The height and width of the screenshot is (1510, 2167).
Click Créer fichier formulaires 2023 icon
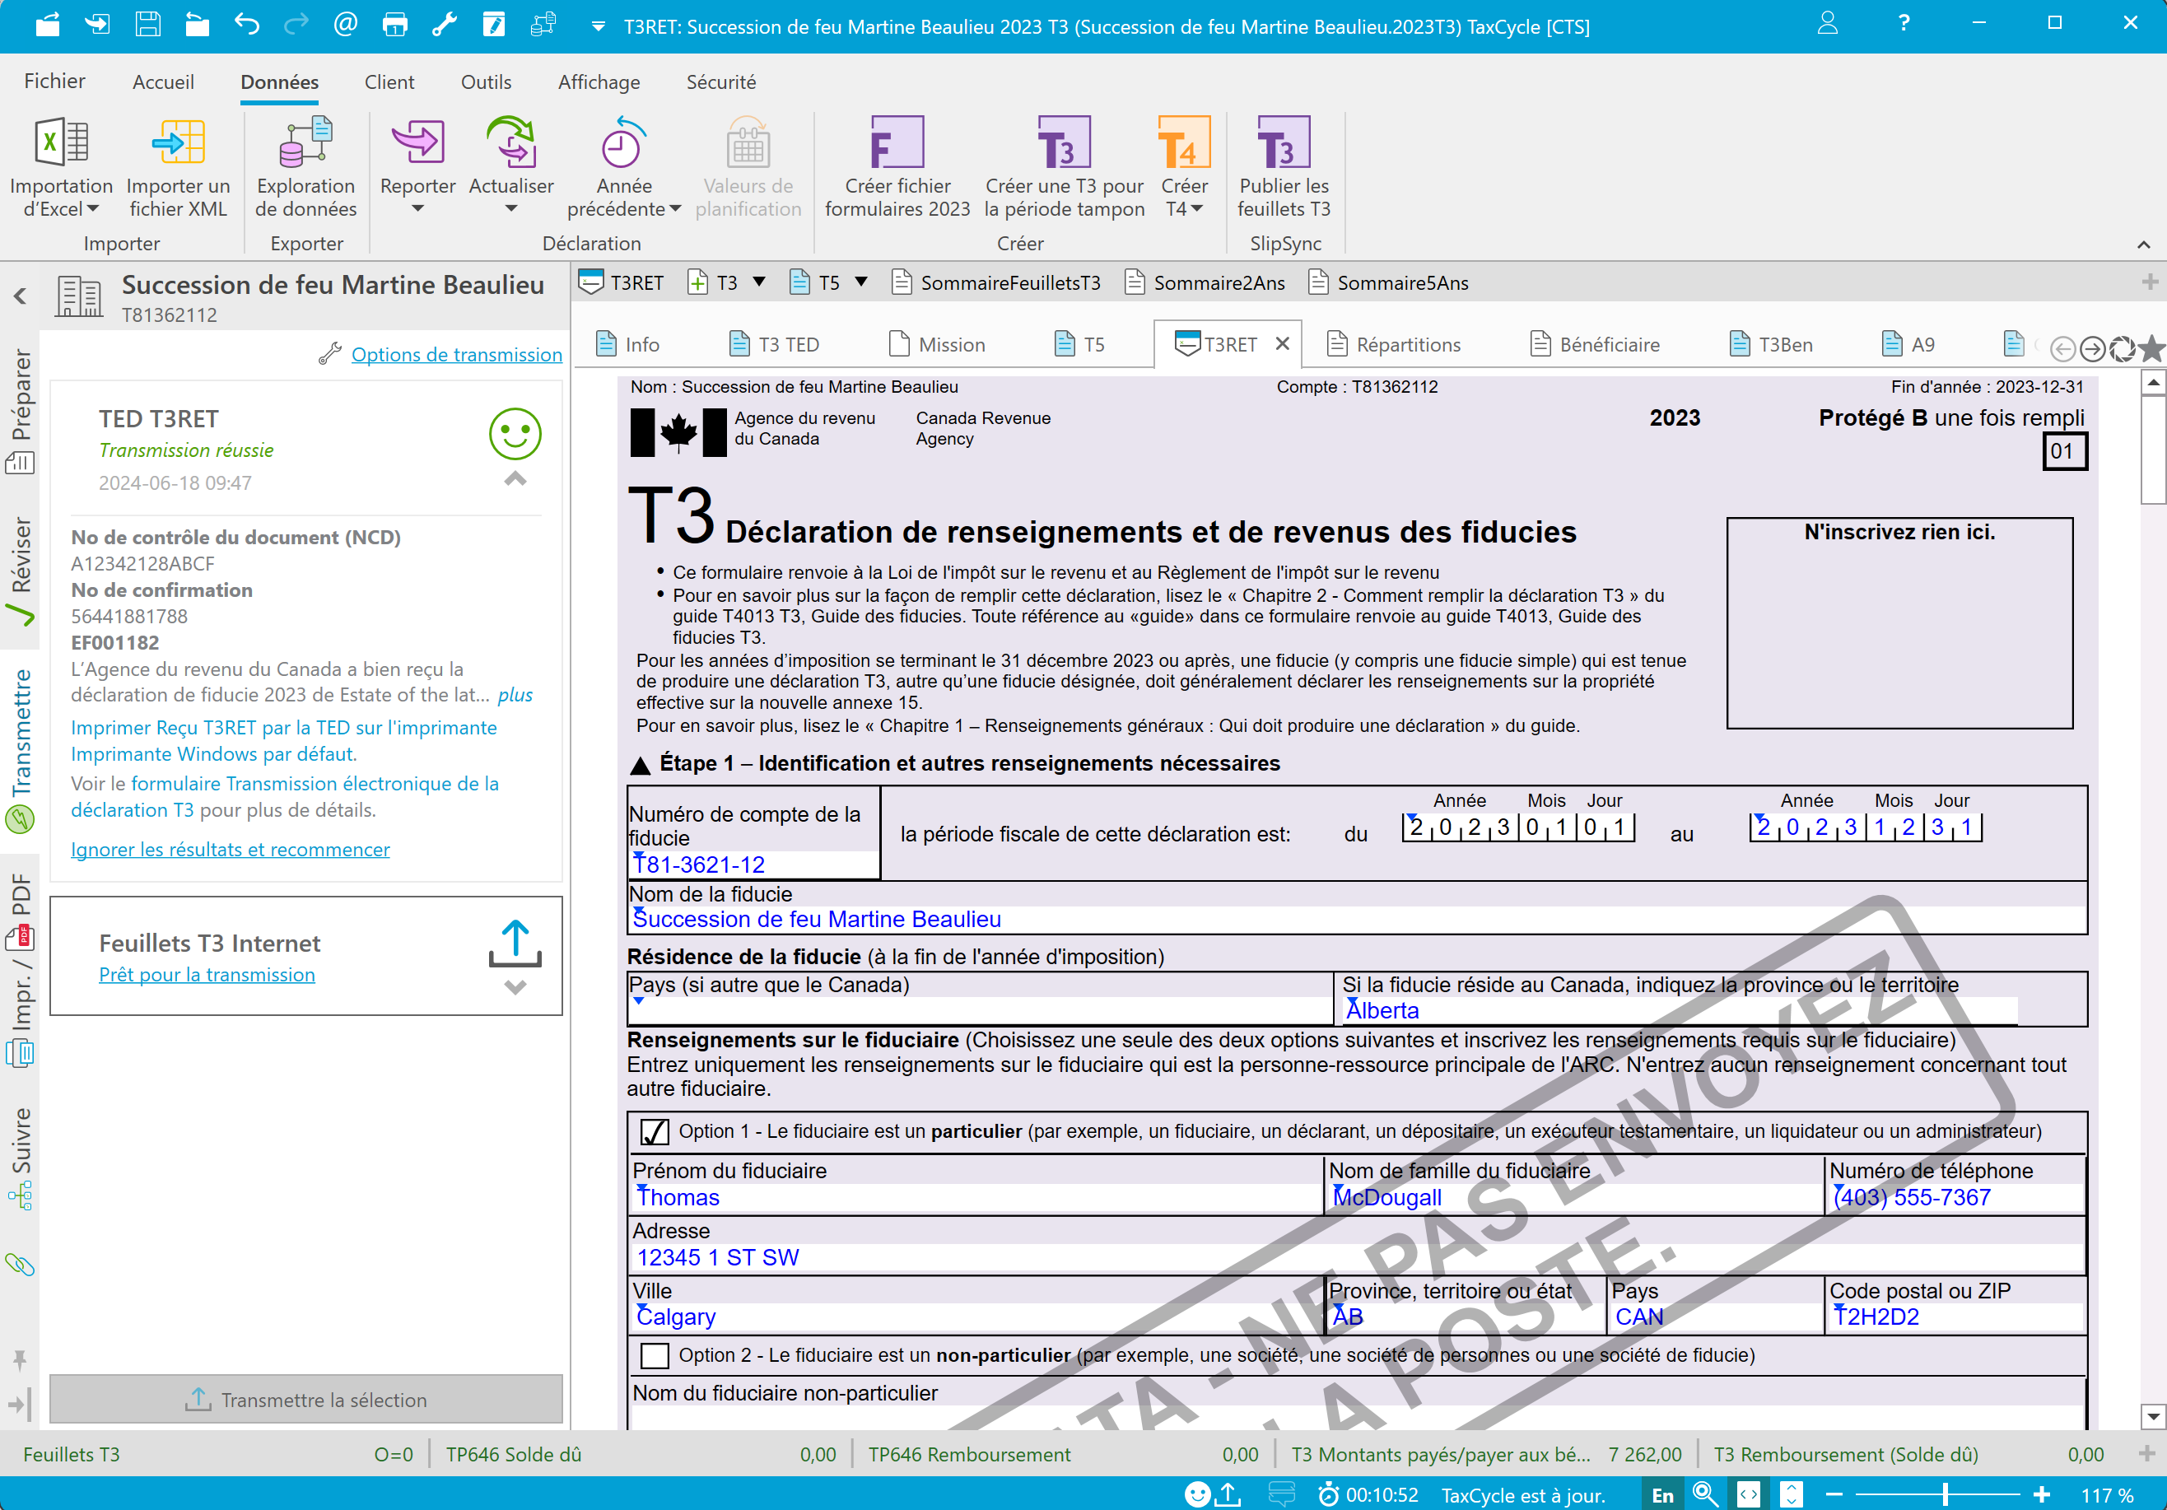897,143
